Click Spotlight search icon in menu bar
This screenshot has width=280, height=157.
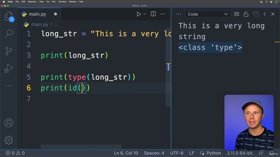tap(266, 2)
